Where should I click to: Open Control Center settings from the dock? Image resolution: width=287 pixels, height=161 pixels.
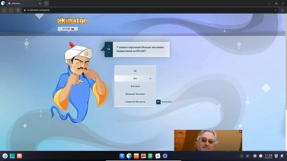click(x=165, y=156)
